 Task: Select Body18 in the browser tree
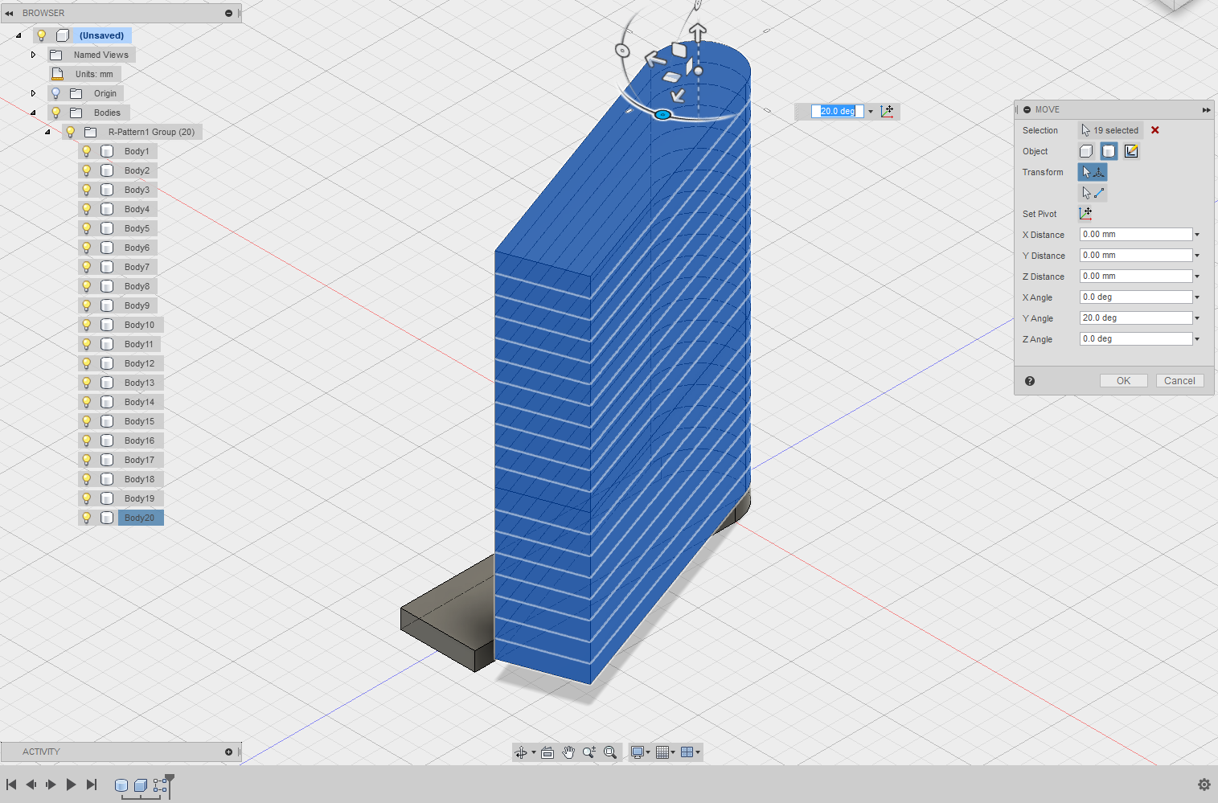[139, 479]
